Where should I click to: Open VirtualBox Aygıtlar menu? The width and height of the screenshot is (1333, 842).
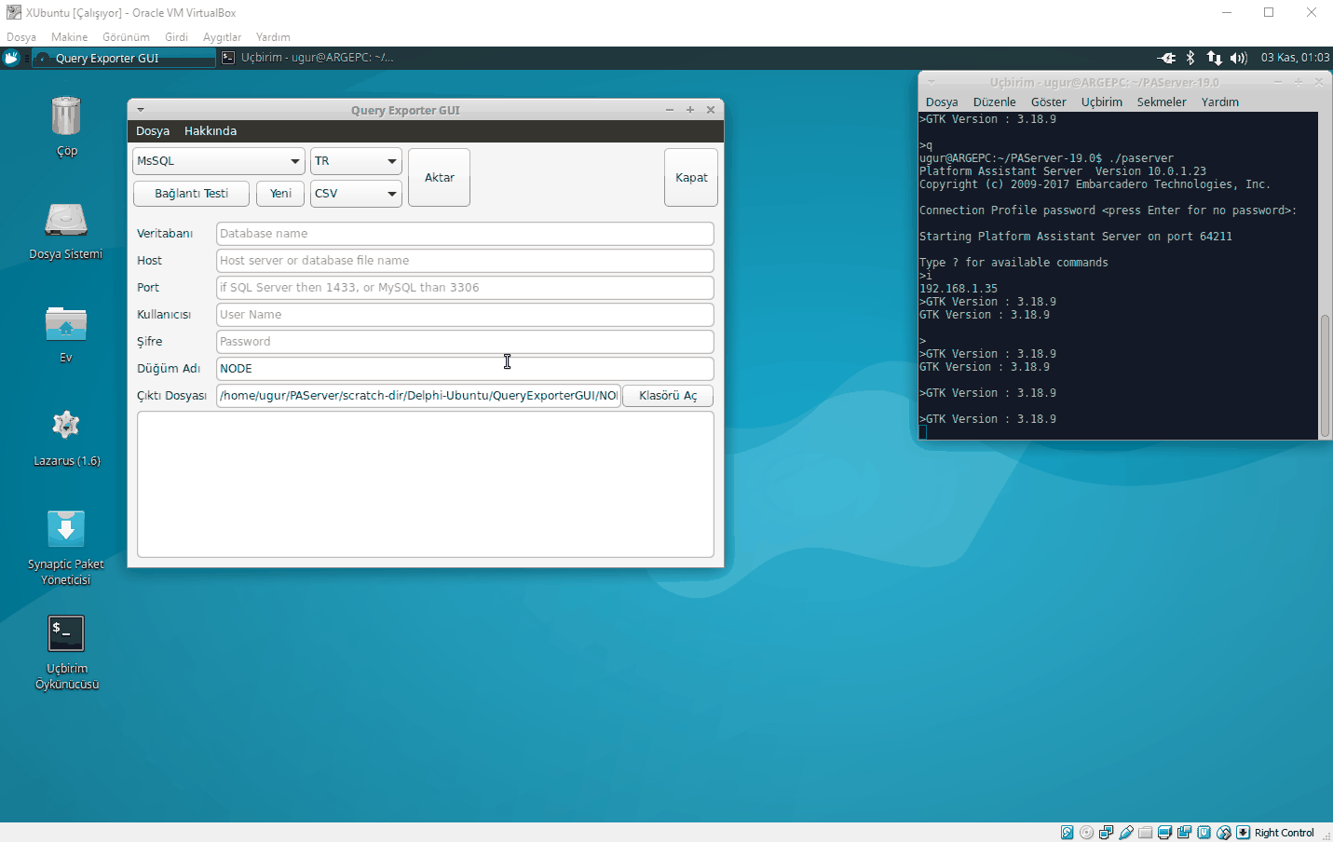(x=222, y=37)
